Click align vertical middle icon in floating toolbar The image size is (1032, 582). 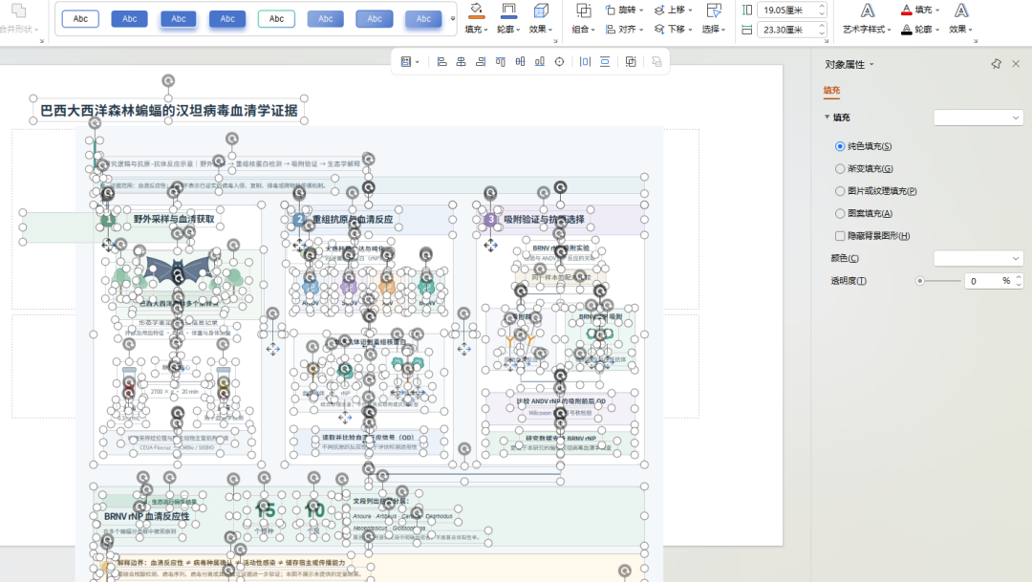[520, 62]
